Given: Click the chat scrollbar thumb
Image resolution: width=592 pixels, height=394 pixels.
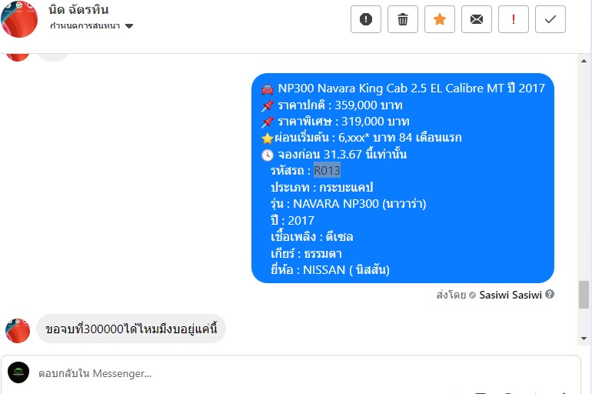Looking at the screenshot, I should 584,295.
